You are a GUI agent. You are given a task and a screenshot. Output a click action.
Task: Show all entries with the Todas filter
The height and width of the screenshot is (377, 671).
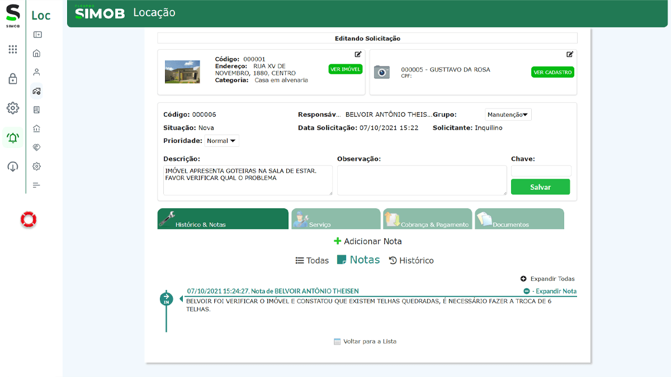(x=312, y=260)
